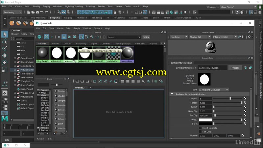
Task: Click the Black color swatch
Action: (205, 124)
